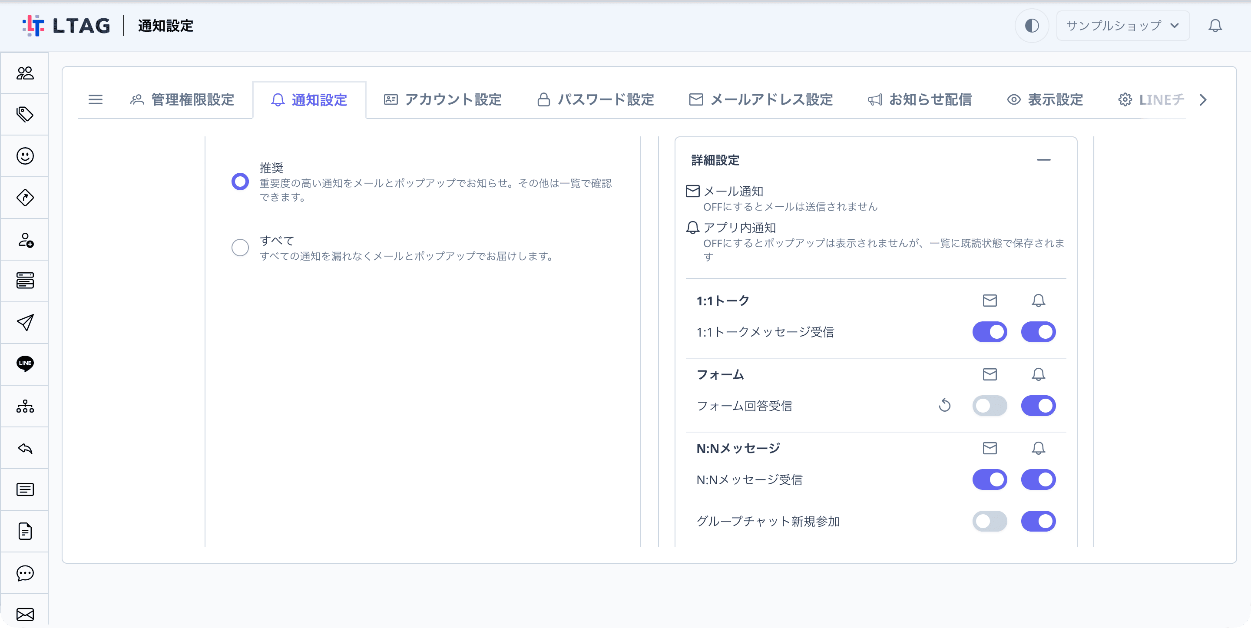The width and height of the screenshot is (1251, 628).
Task: Toggle the dark mode contrast icon
Action: tap(1032, 25)
